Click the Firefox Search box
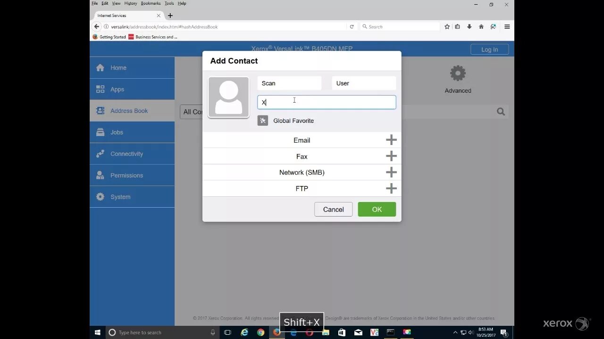Screen dimensions: 604x339 click(400, 27)
